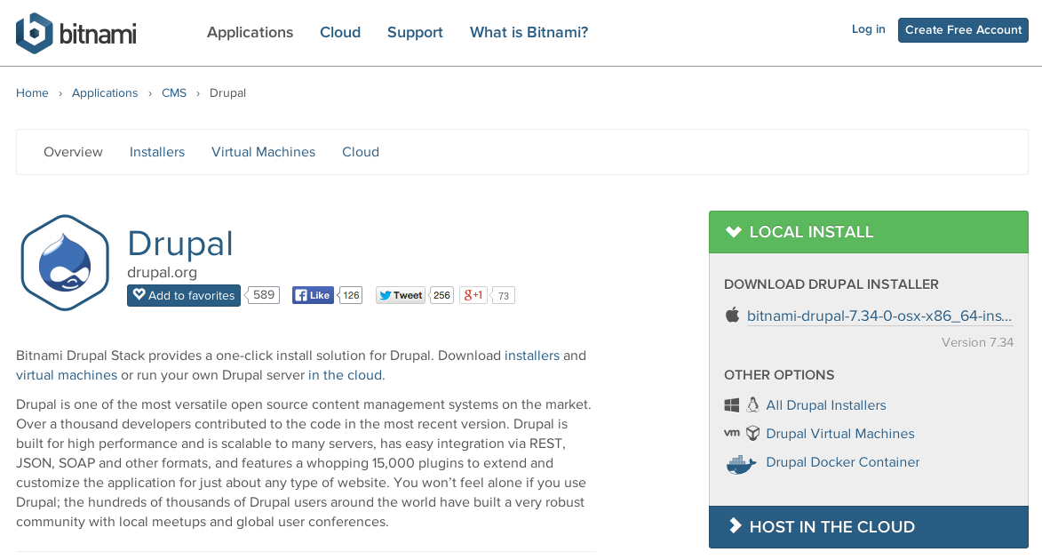This screenshot has height=560, width=1042.
Task: Open the Drupal Docker Container link
Action: coord(843,462)
